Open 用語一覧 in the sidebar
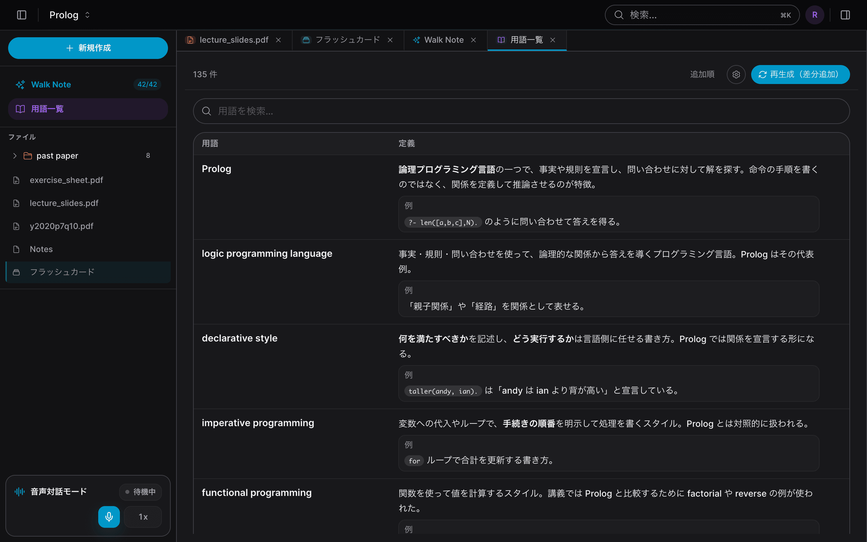Screen dimensions: 867x542 (88, 109)
